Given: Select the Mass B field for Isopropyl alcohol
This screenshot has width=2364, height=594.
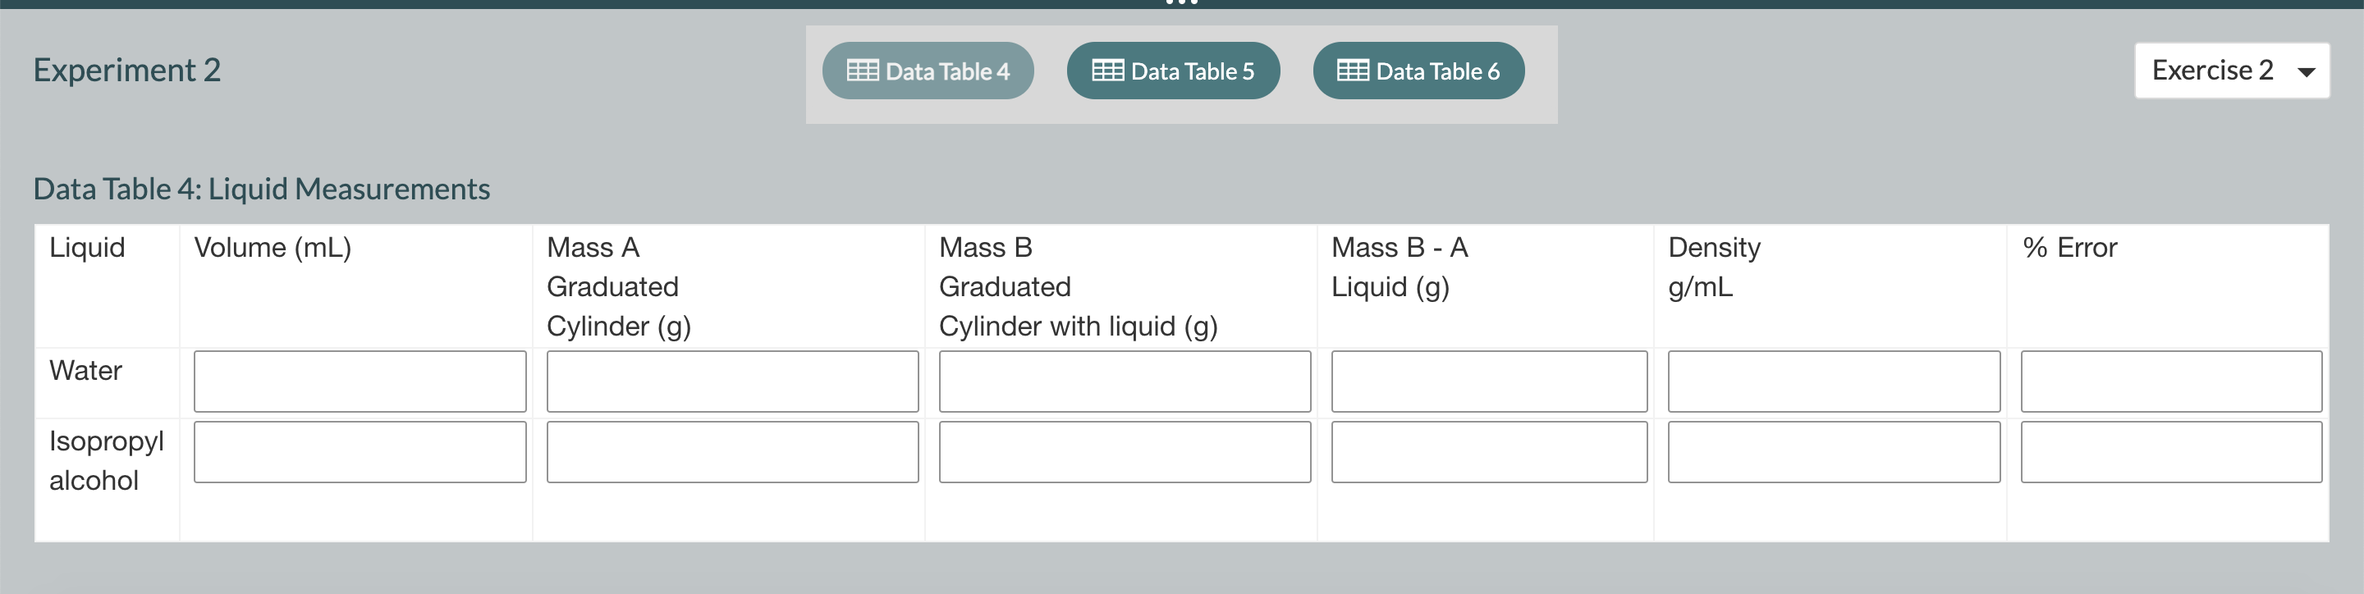Looking at the screenshot, I should coord(1125,452).
